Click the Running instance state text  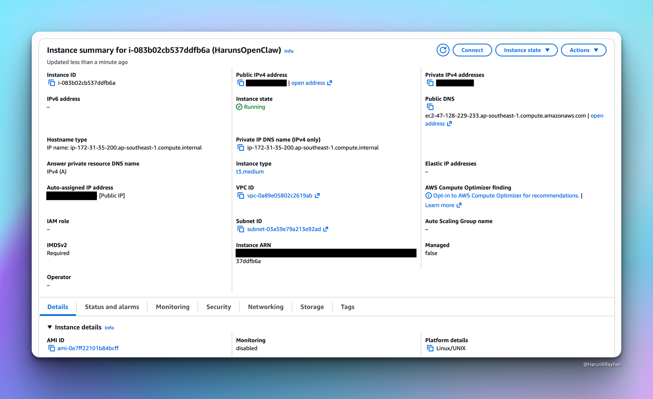(x=254, y=107)
